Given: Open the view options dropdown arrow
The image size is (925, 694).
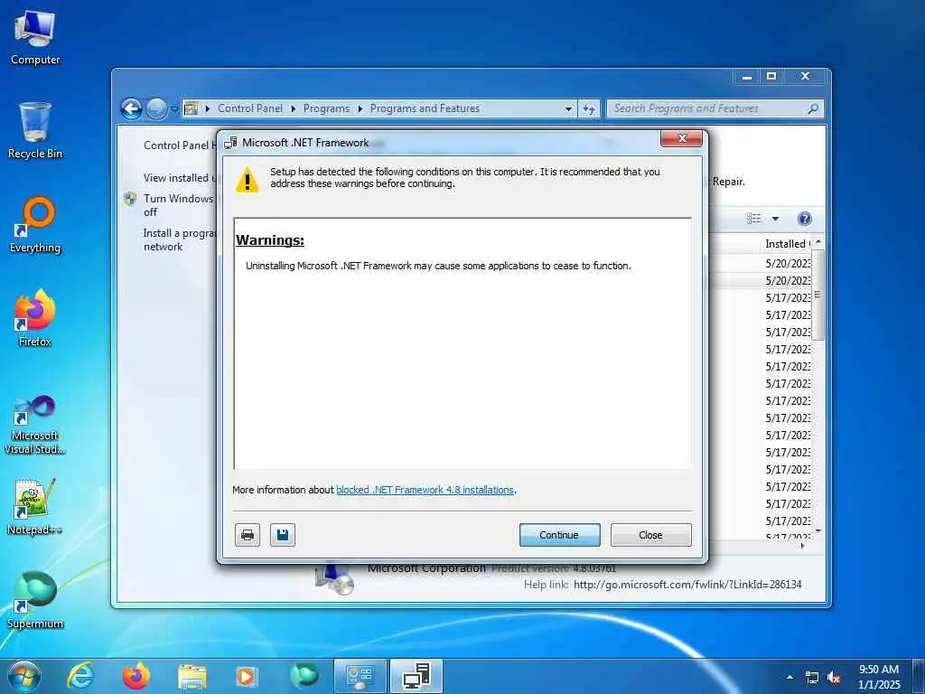Looking at the screenshot, I should 775,219.
